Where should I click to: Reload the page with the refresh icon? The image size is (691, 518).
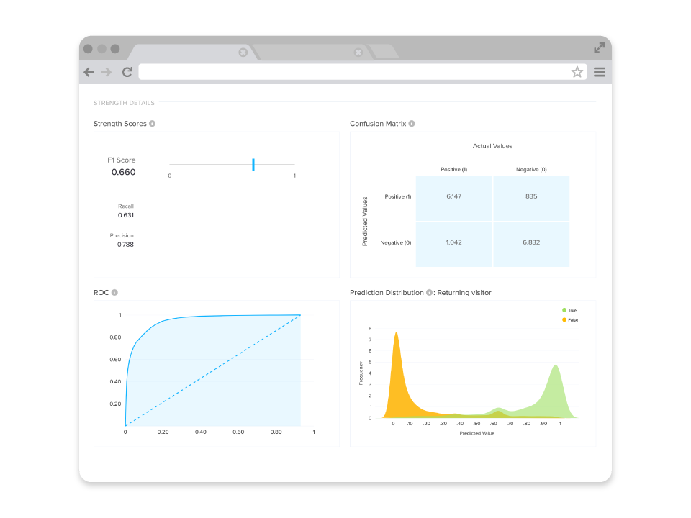pos(127,72)
